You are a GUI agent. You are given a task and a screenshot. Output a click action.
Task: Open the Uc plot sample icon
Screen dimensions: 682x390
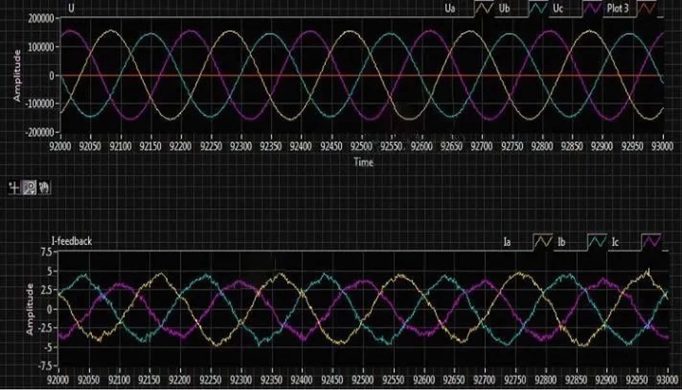(593, 9)
